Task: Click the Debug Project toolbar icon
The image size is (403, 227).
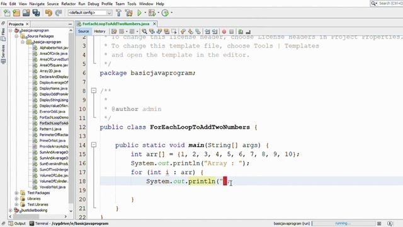Action: [152, 13]
